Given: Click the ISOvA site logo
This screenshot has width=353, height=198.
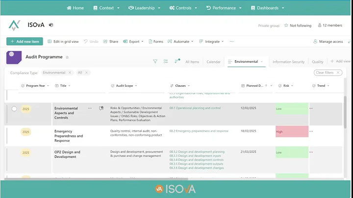Looking at the screenshot, I should coord(14,25).
